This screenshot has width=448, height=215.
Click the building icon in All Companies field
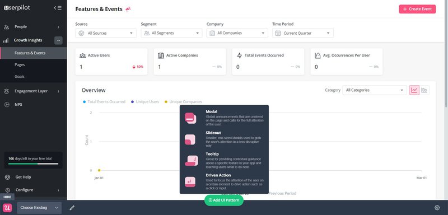click(x=212, y=33)
